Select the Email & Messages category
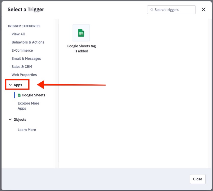The height and width of the screenshot is (191, 213). (x=26, y=58)
